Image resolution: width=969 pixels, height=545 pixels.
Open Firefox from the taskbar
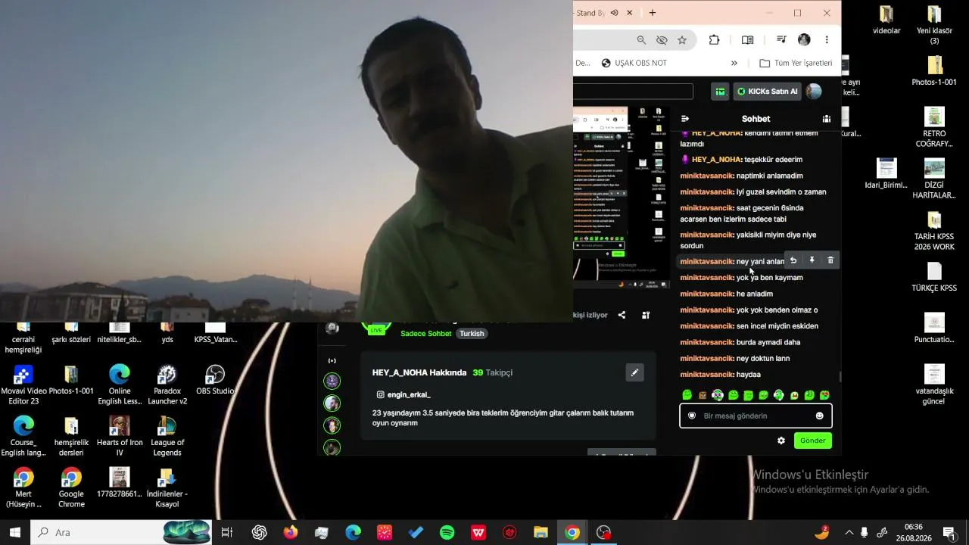pos(291,532)
